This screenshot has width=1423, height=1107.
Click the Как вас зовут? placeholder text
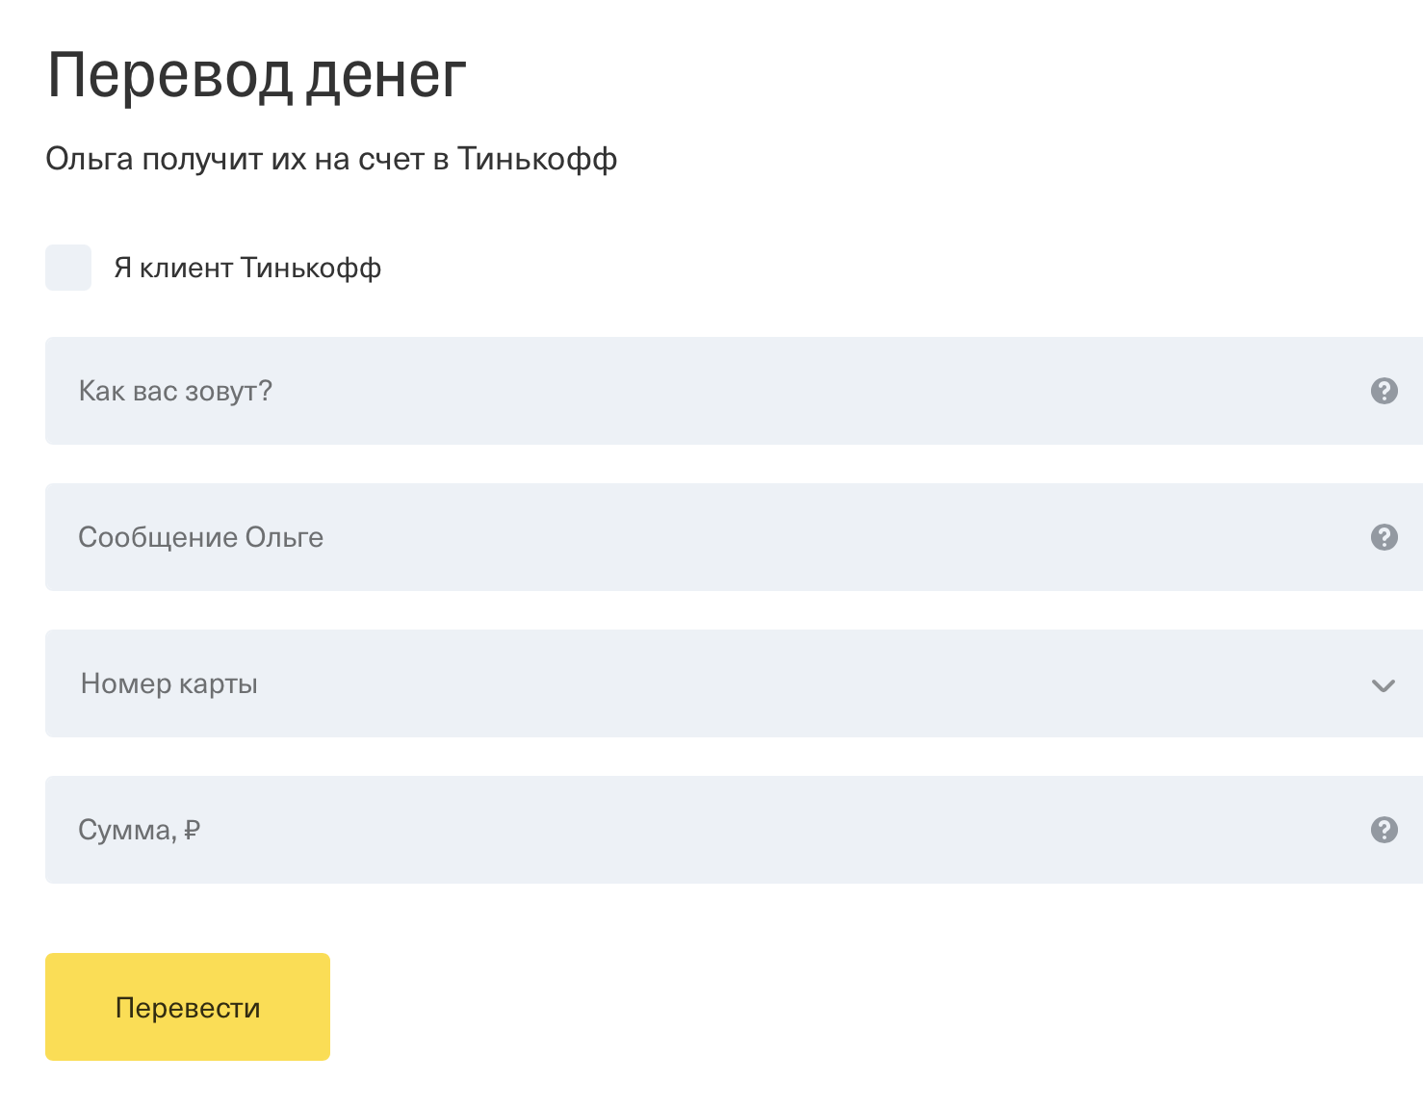tap(175, 391)
